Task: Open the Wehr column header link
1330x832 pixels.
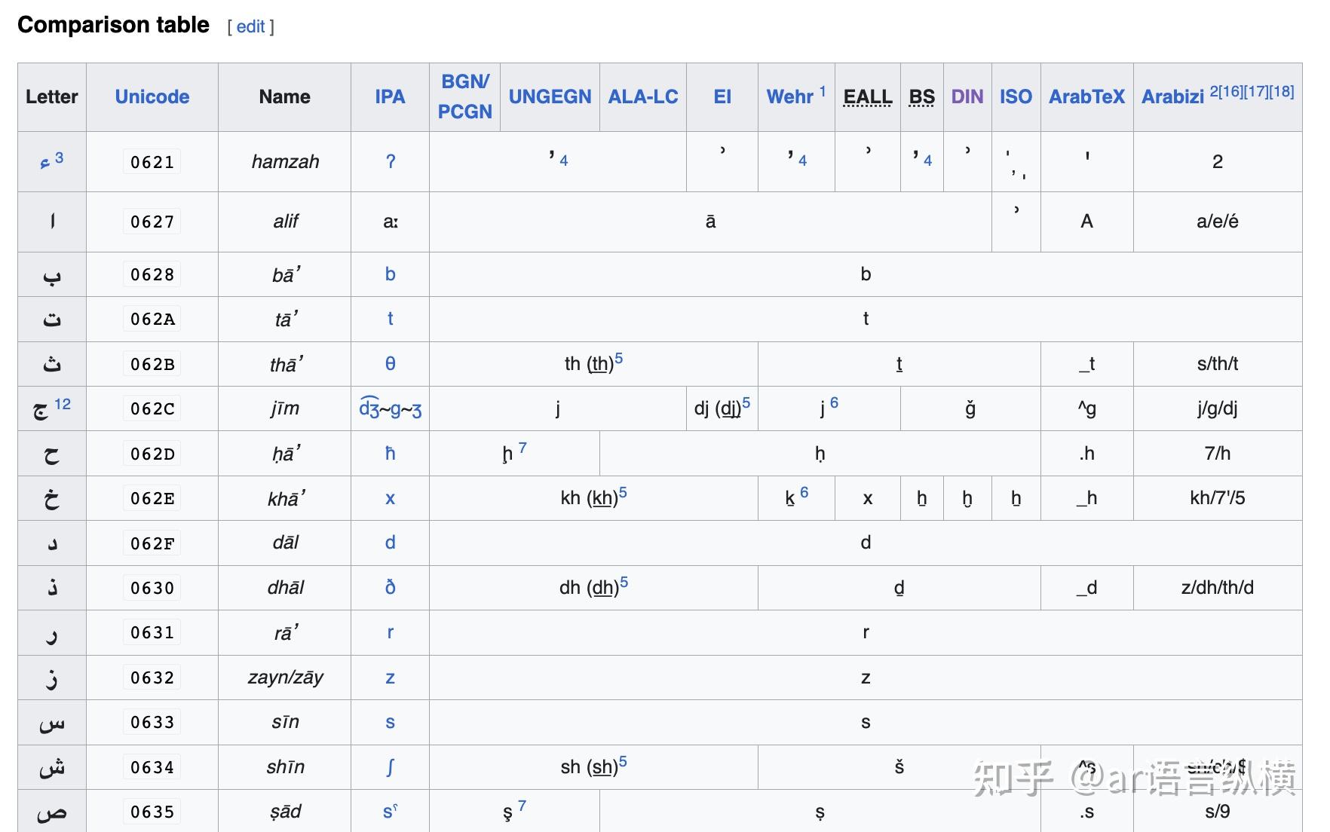Action: (x=789, y=96)
